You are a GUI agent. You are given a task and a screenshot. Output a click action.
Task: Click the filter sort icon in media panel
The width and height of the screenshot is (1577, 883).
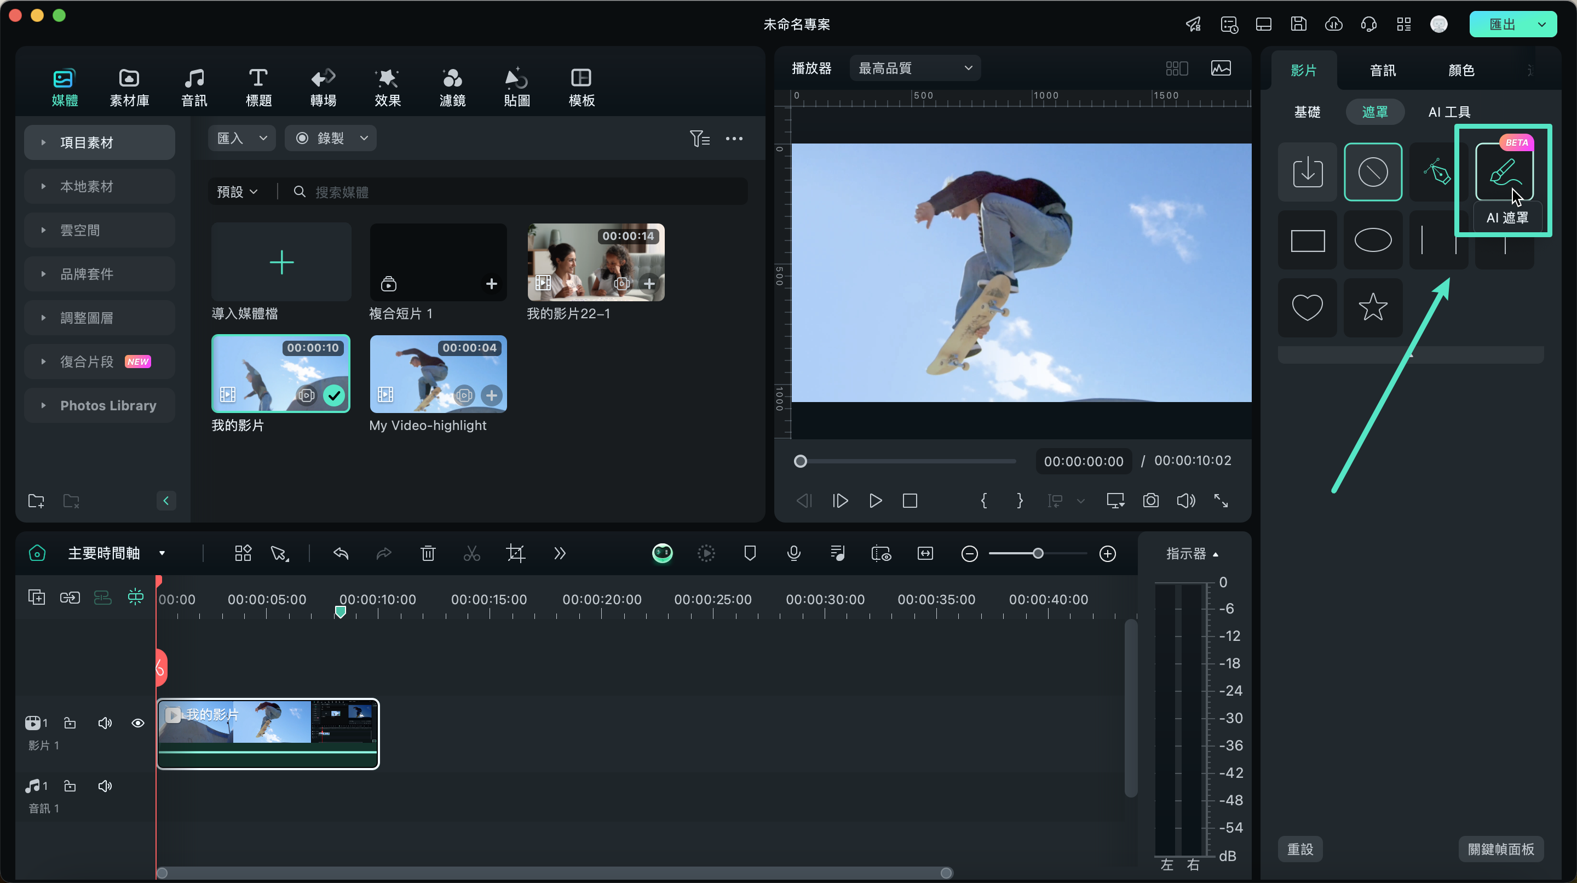(x=700, y=139)
